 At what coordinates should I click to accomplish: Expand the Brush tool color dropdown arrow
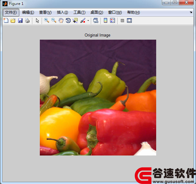(x=88, y=20)
